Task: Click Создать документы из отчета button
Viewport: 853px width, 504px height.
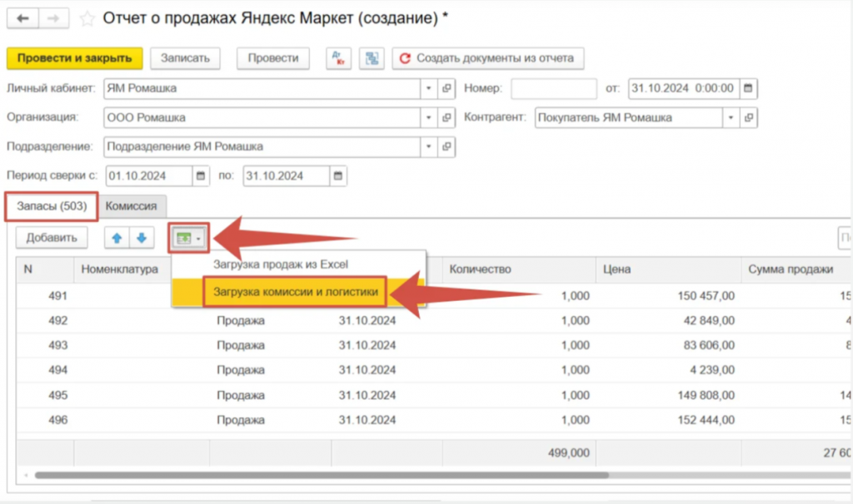Action: 487,58
